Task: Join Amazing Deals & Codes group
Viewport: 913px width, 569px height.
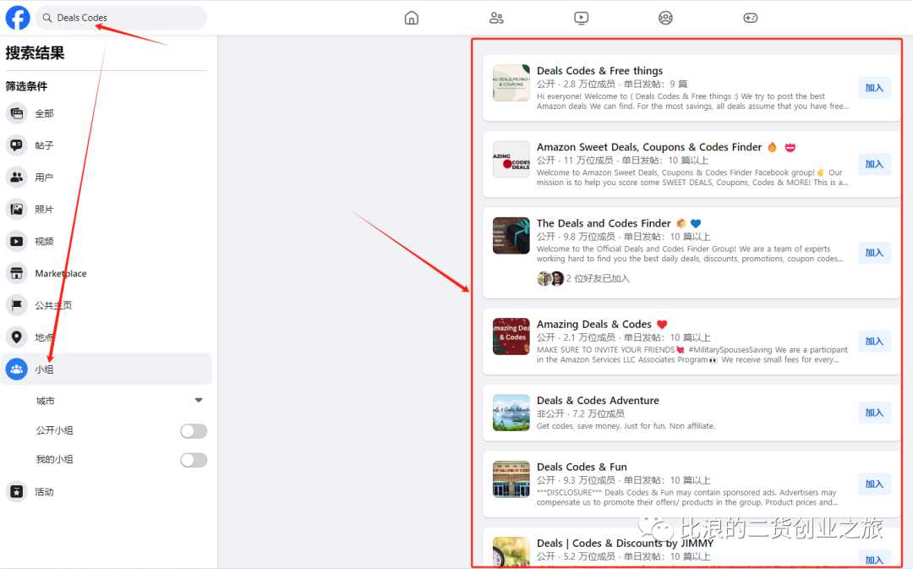Action: [x=874, y=342]
